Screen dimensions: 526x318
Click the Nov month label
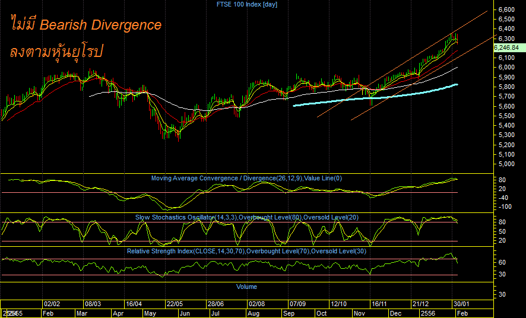point(360,314)
